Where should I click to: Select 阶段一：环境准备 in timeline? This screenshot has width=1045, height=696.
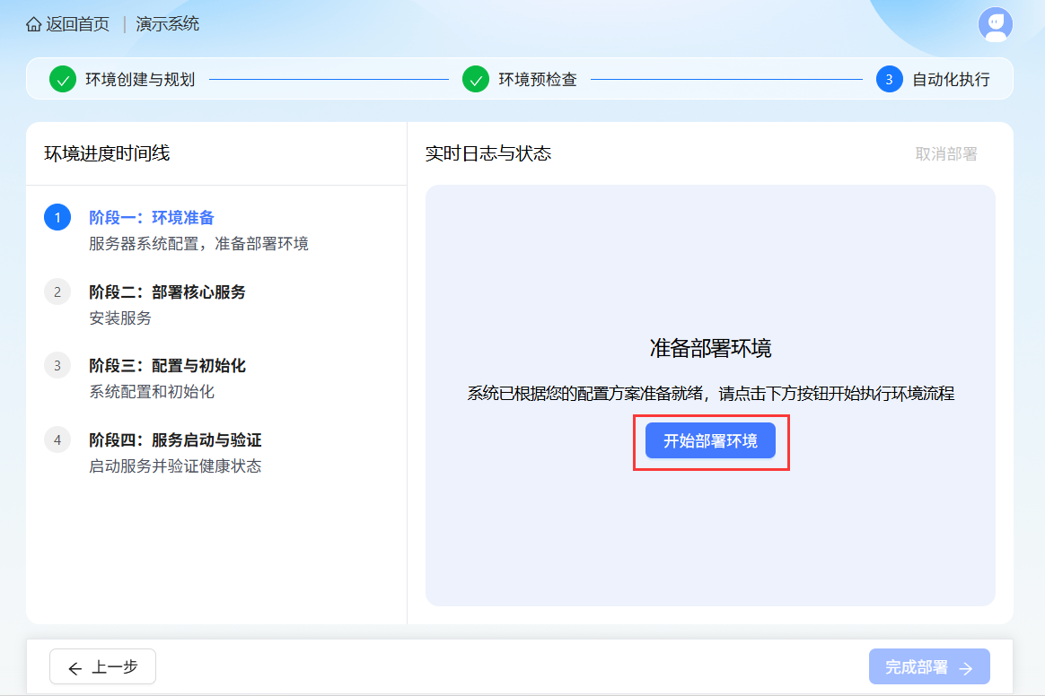click(152, 218)
